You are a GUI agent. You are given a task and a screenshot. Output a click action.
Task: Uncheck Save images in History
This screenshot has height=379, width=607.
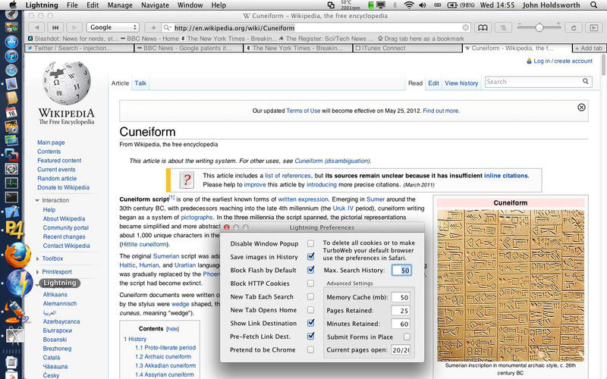tap(310, 256)
